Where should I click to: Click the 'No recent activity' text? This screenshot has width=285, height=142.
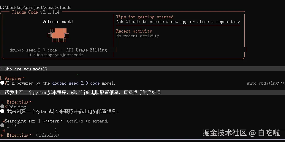pos(137,36)
